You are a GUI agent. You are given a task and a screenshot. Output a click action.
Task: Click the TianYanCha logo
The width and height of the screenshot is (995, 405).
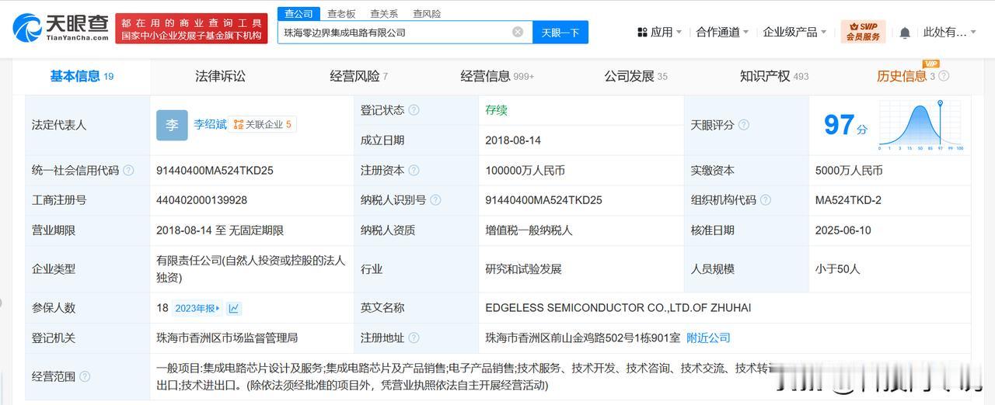tap(61, 28)
